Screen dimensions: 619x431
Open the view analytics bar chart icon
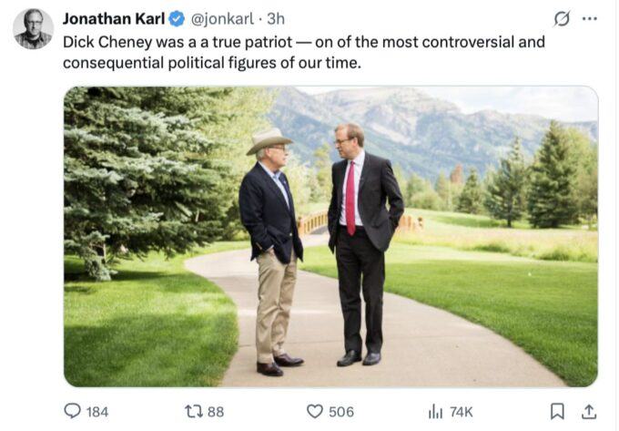click(x=435, y=411)
